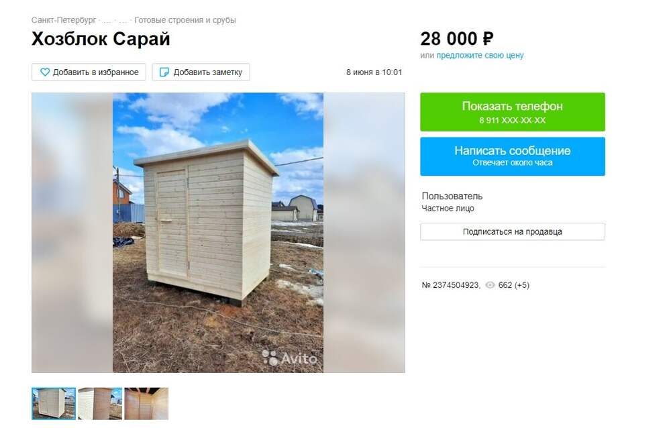Screen dimensions: 671x428
Task: Expand the second collapsed breadcrumb dots
Action: 123,21
